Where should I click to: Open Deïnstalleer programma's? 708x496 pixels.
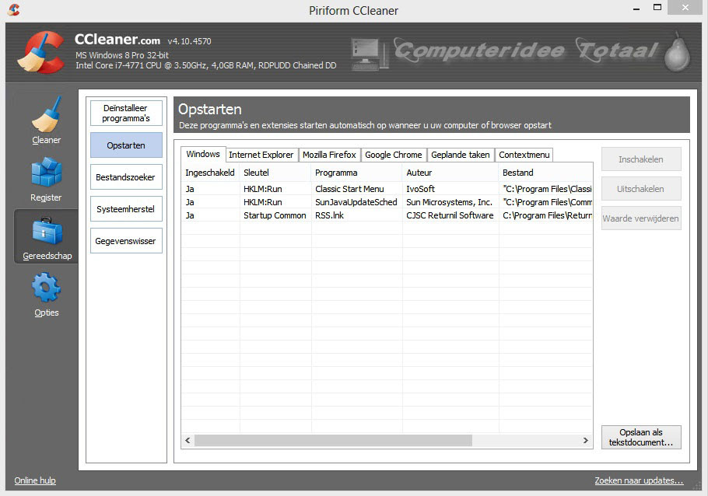126,113
